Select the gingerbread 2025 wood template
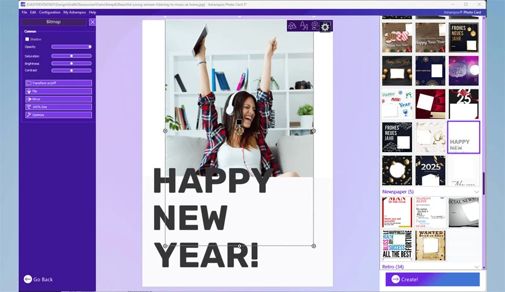Image resolution: width=505 pixels, height=292 pixels. click(397, 37)
